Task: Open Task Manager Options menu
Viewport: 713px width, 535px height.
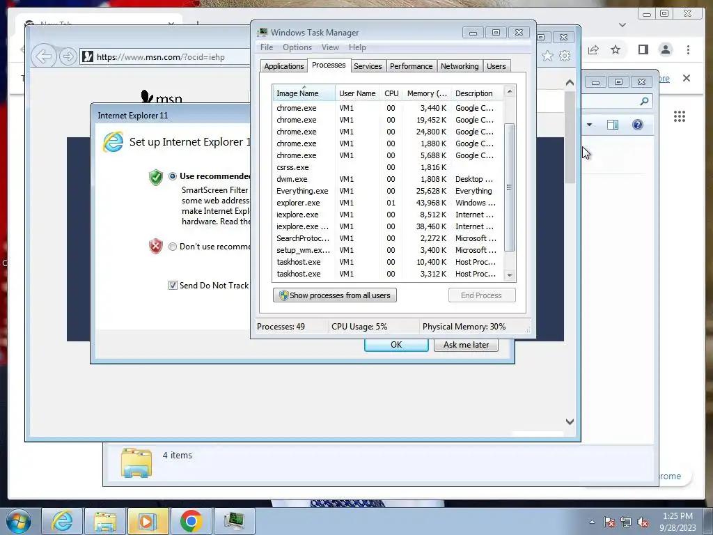Action: pyautogui.click(x=297, y=47)
